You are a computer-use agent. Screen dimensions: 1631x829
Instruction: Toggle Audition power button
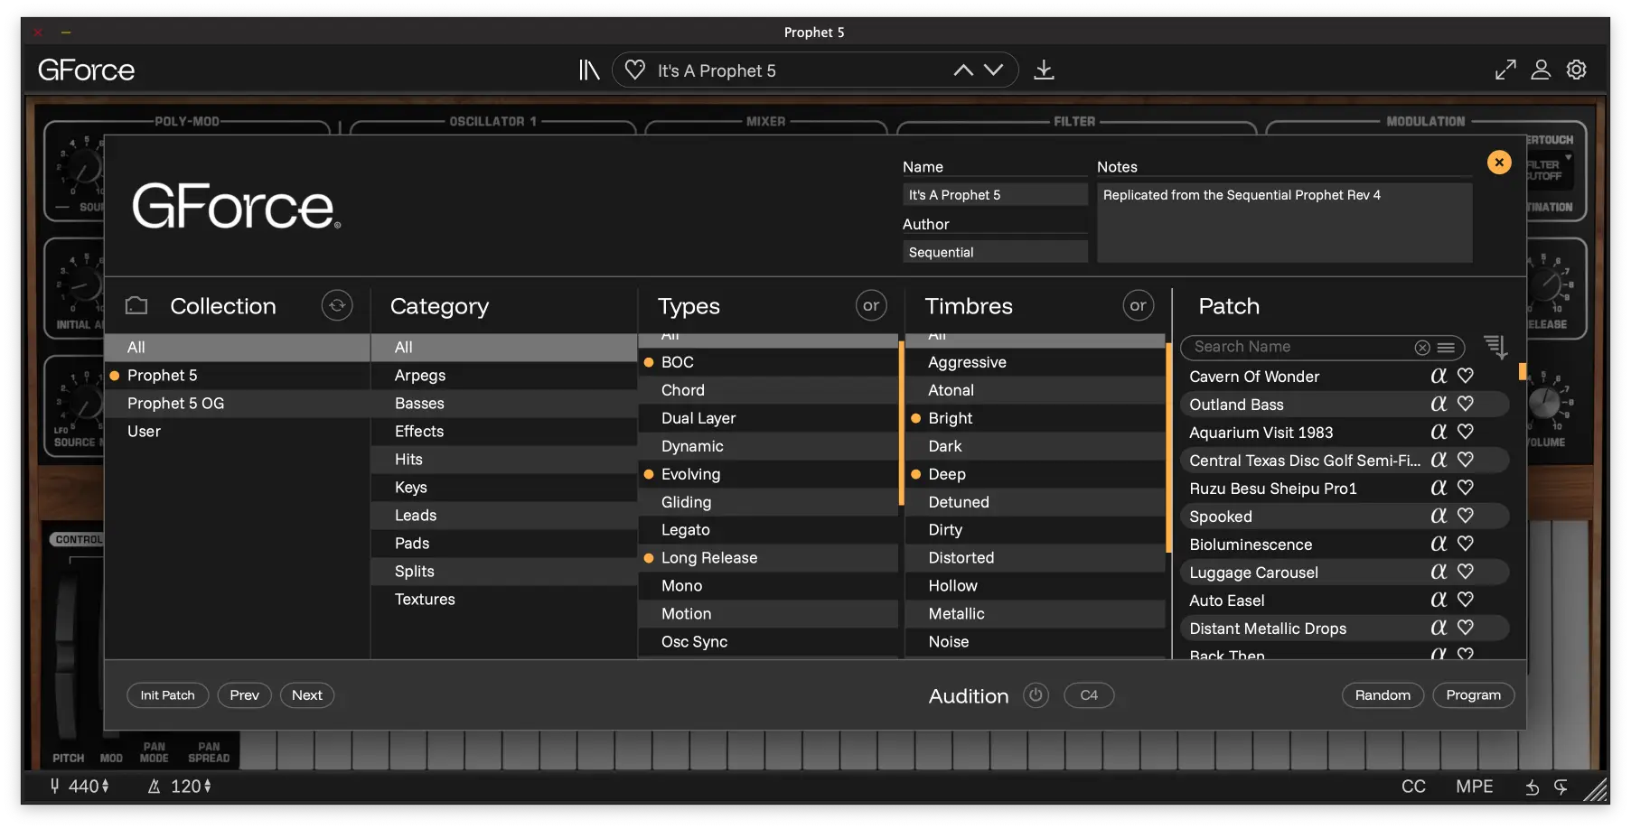click(x=1036, y=695)
